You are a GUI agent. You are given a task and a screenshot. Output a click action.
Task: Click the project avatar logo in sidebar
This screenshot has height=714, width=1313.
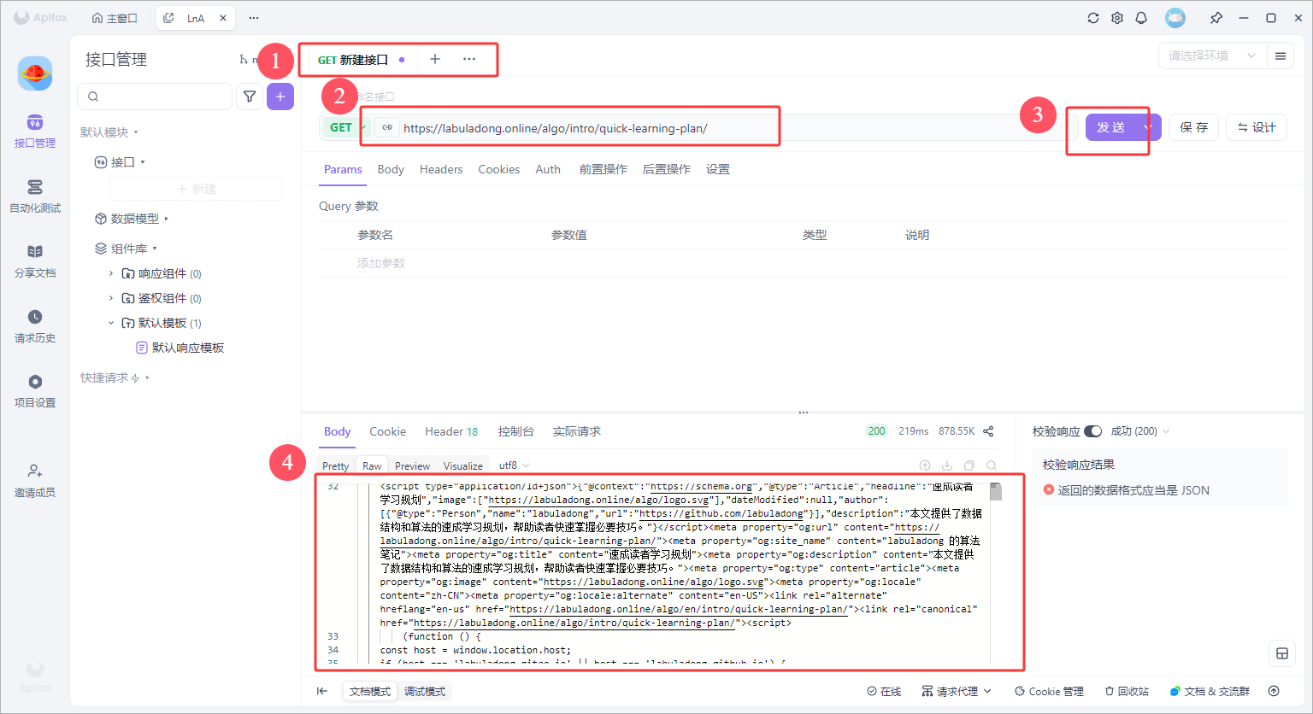click(x=35, y=73)
